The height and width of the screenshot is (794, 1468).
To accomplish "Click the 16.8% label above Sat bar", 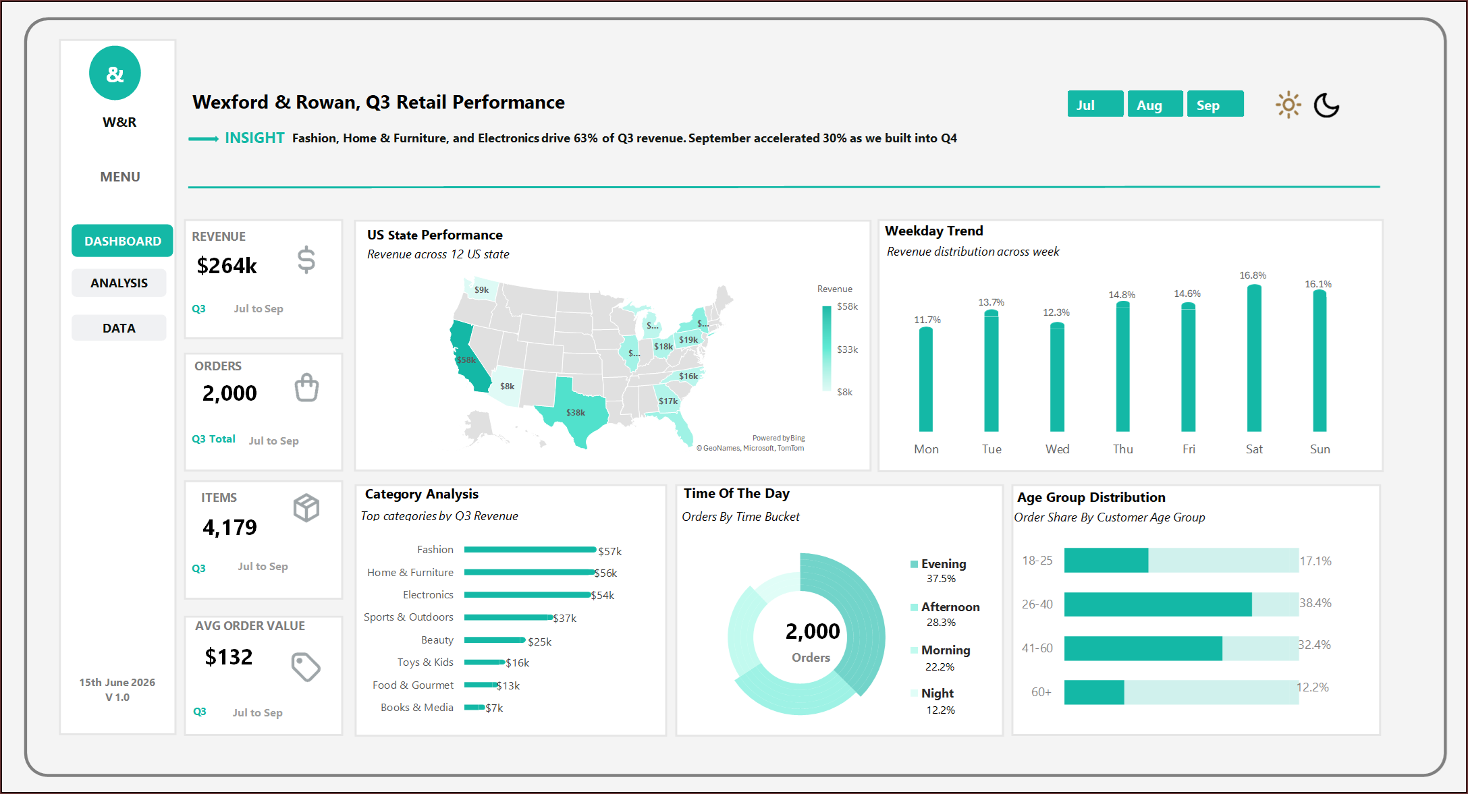I will click(x=1253, y=275).
